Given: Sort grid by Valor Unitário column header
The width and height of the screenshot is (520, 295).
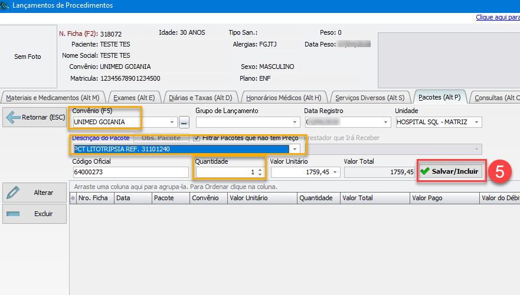Looking at the screenshot, I should 252,198.
